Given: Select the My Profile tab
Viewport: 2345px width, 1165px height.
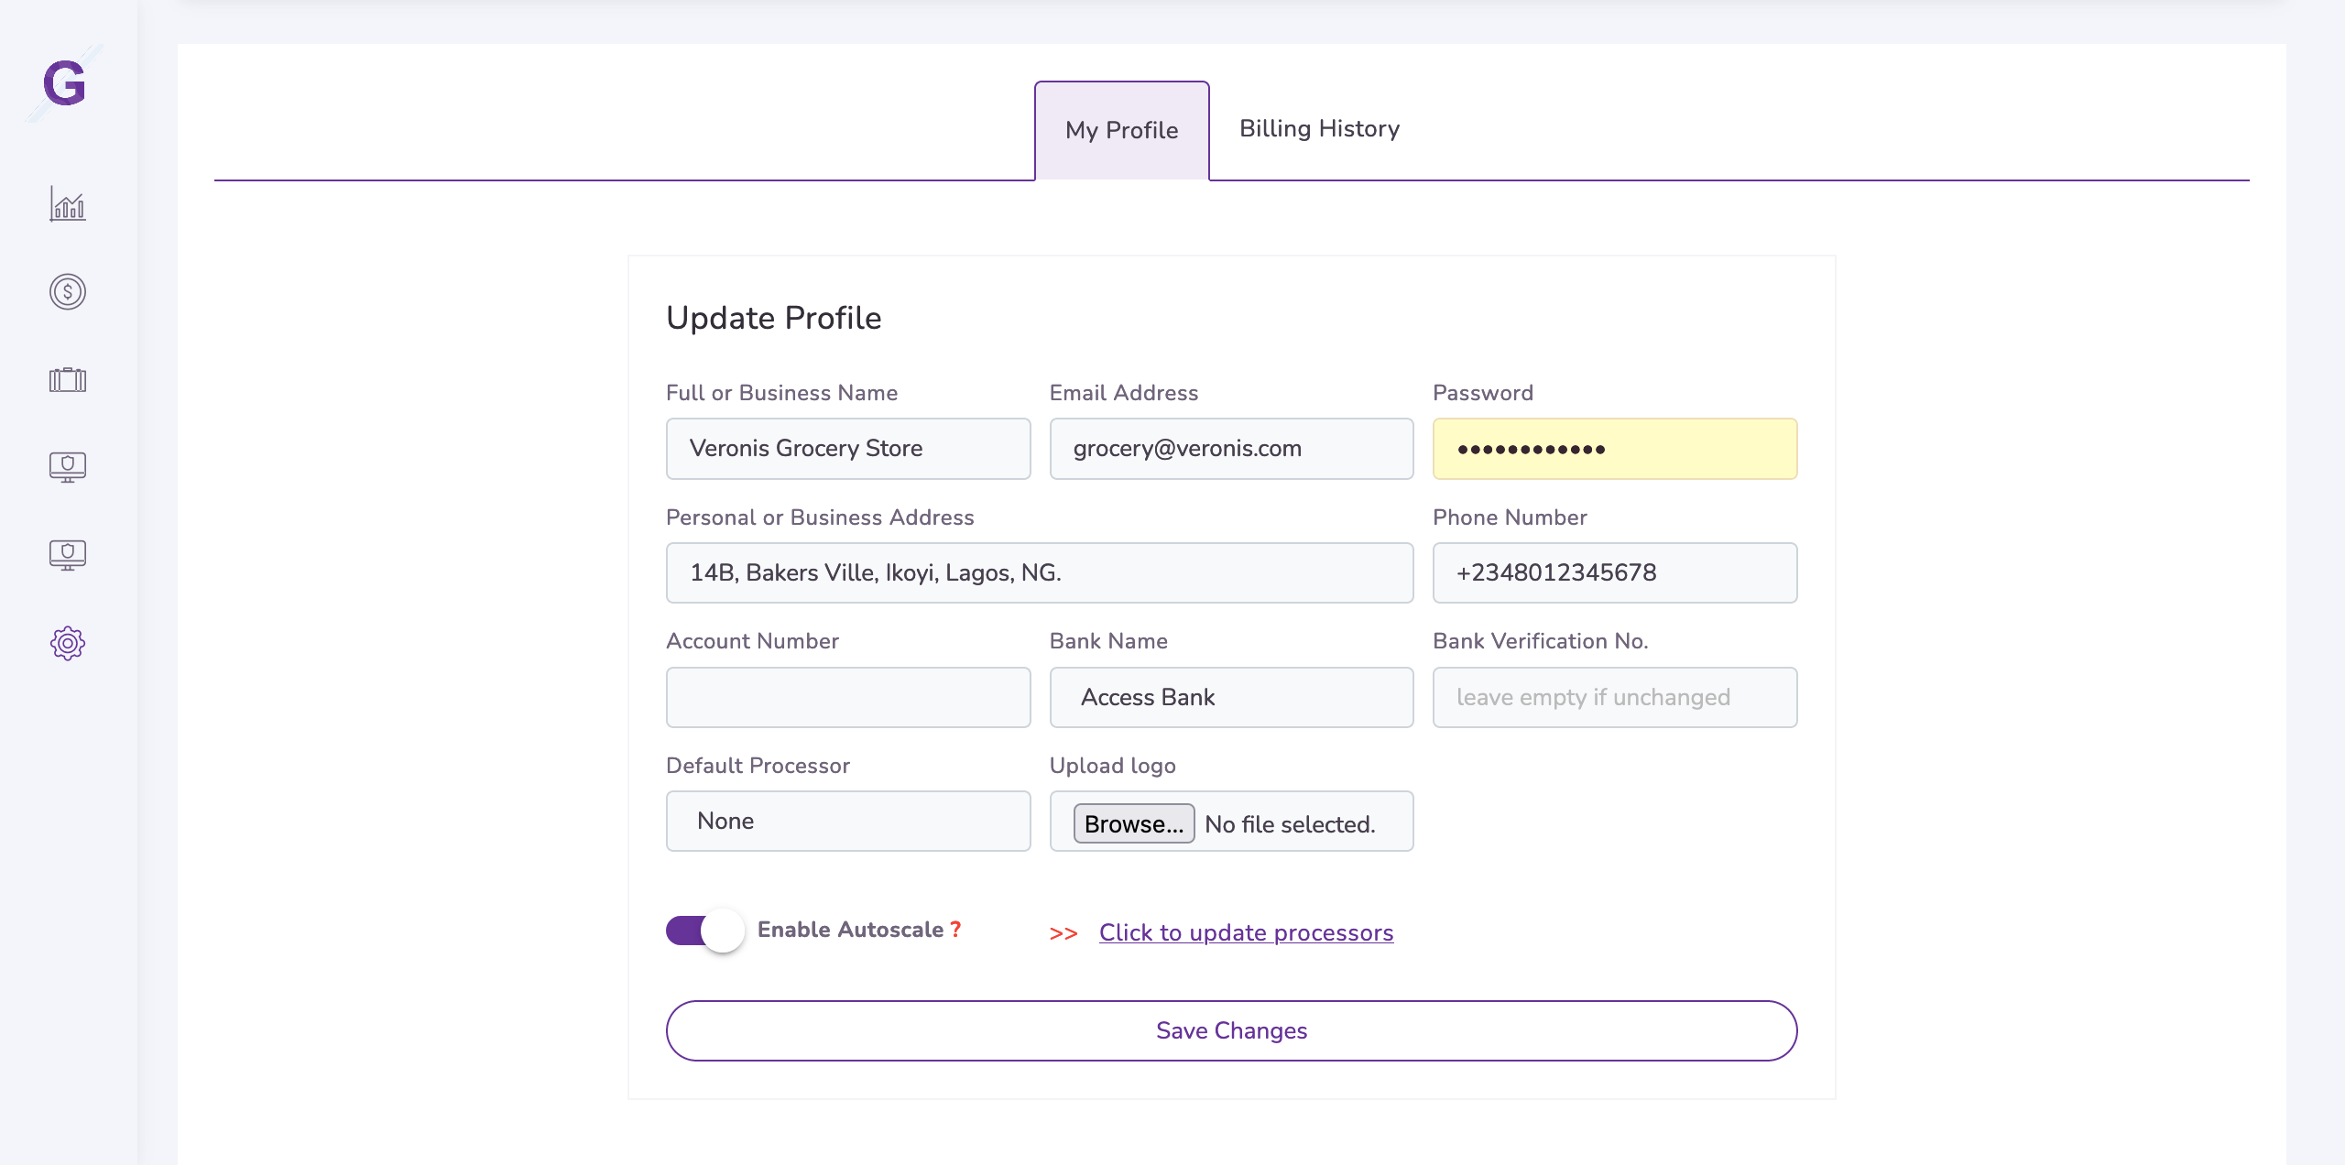Looking at the screenshot, I should pyautogui.click(x=1121, y=131).
